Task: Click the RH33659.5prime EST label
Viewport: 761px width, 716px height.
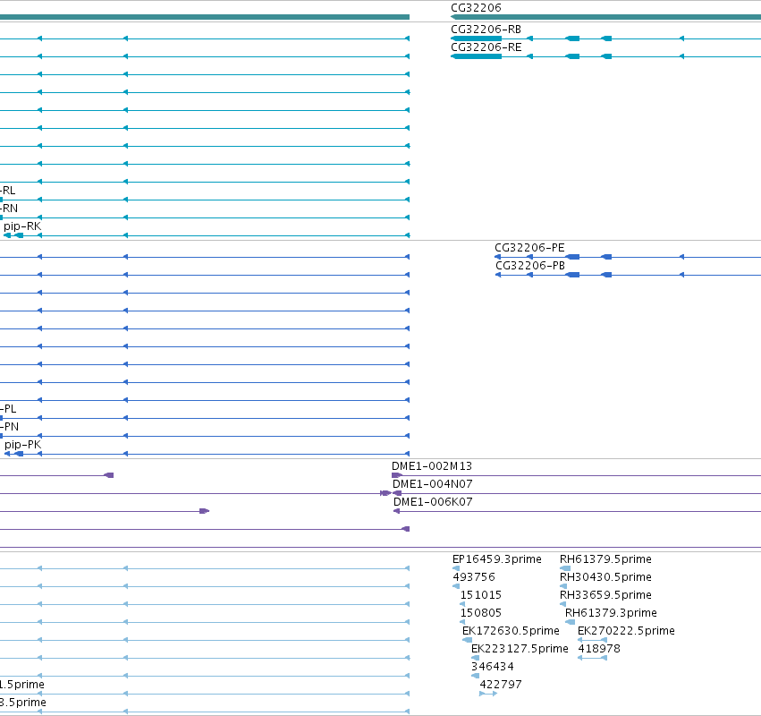Action: coord(605,595)
